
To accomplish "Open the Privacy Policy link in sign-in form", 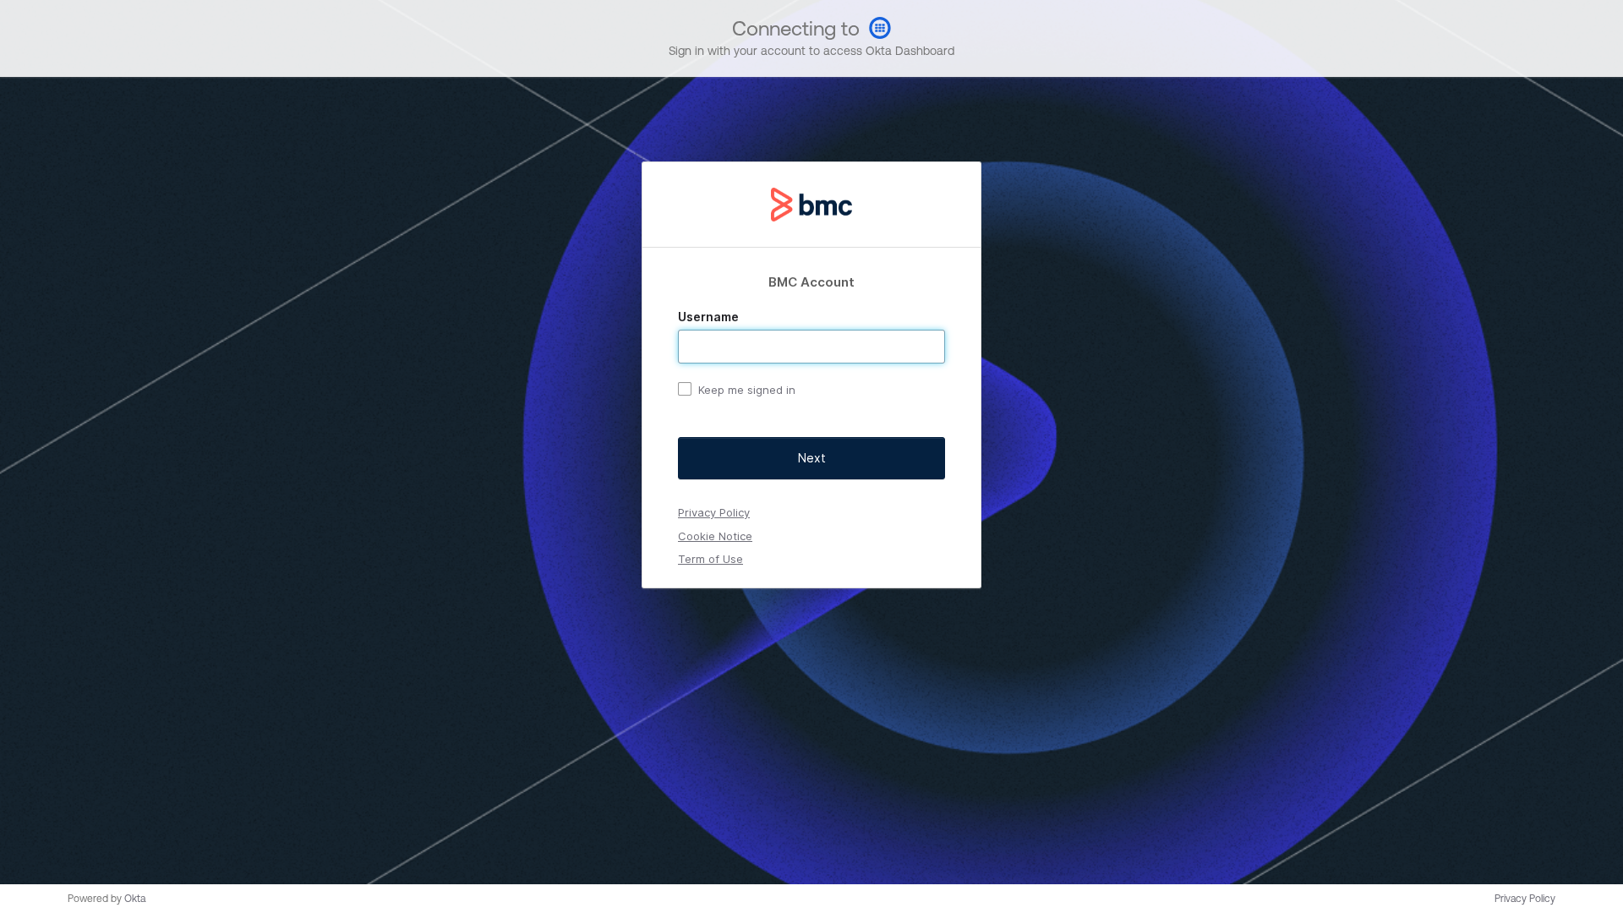I will point(713,512).
